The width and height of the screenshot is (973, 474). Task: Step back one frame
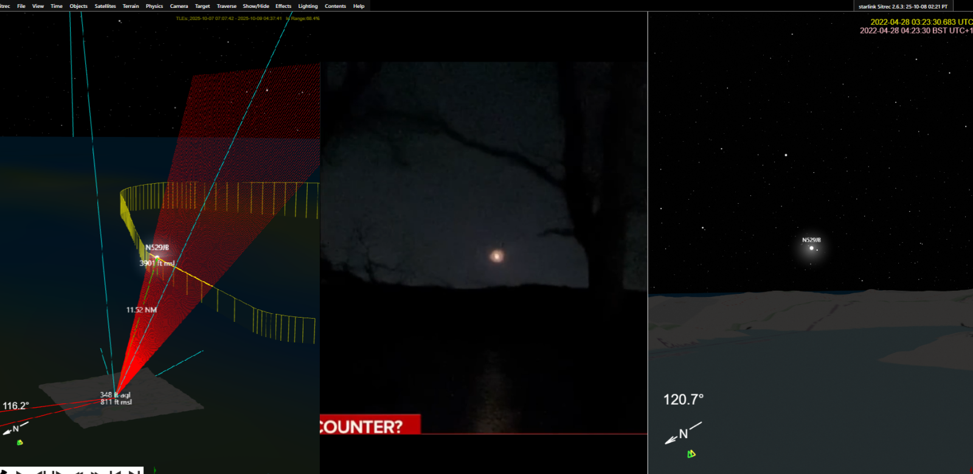pyautogui.click(x=41, y=472)
